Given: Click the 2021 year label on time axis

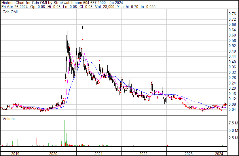Looking at the screenshot, I should (x=98, y=154).
